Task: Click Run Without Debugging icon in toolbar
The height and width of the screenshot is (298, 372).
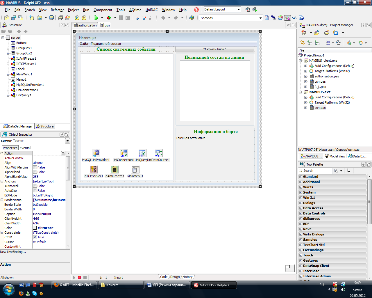Action: point(109,18)
